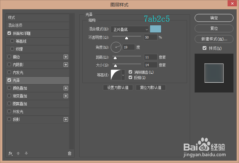Viewport: 239px width, 163px height.
Task: Enable the 纹理 checkbox
Action: (x=12, y=49)
